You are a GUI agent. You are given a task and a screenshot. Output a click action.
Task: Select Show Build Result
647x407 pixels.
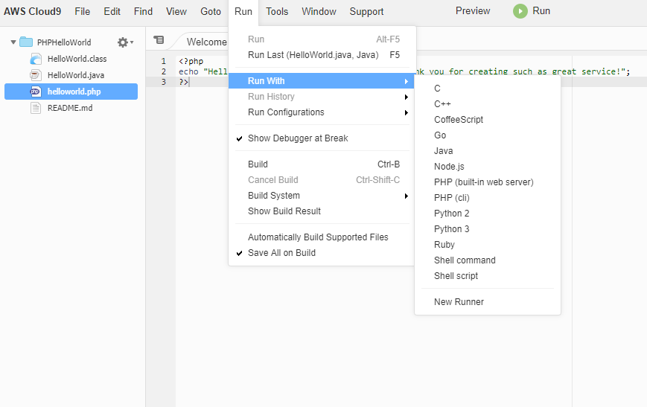coord(321,211)
